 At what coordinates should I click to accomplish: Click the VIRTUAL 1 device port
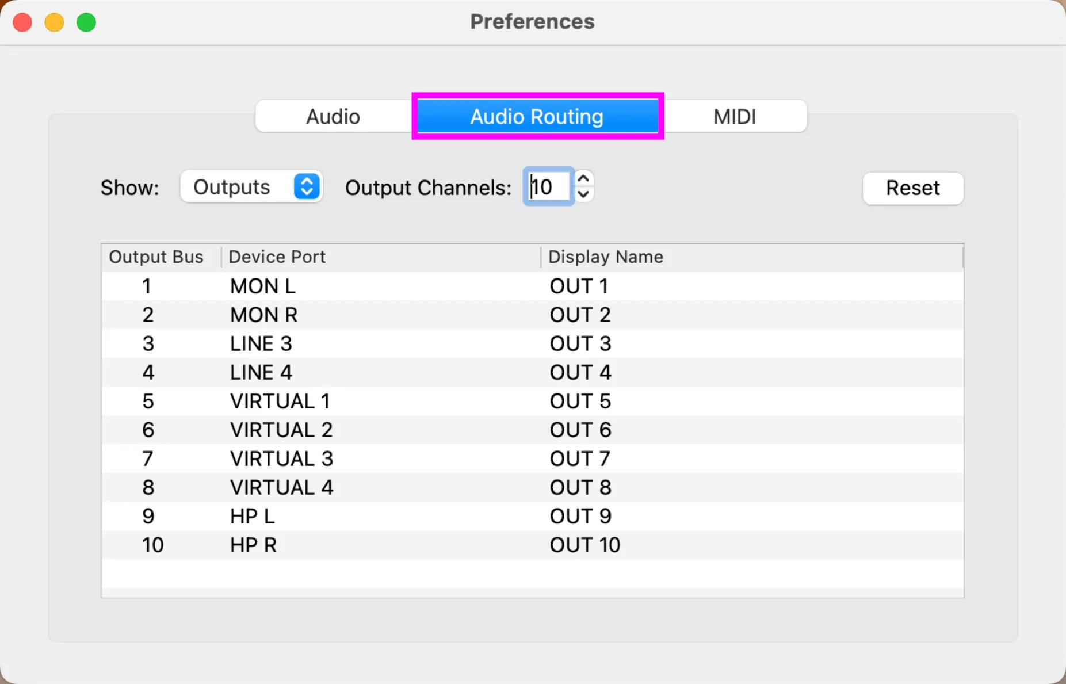[x=280, y=401]
